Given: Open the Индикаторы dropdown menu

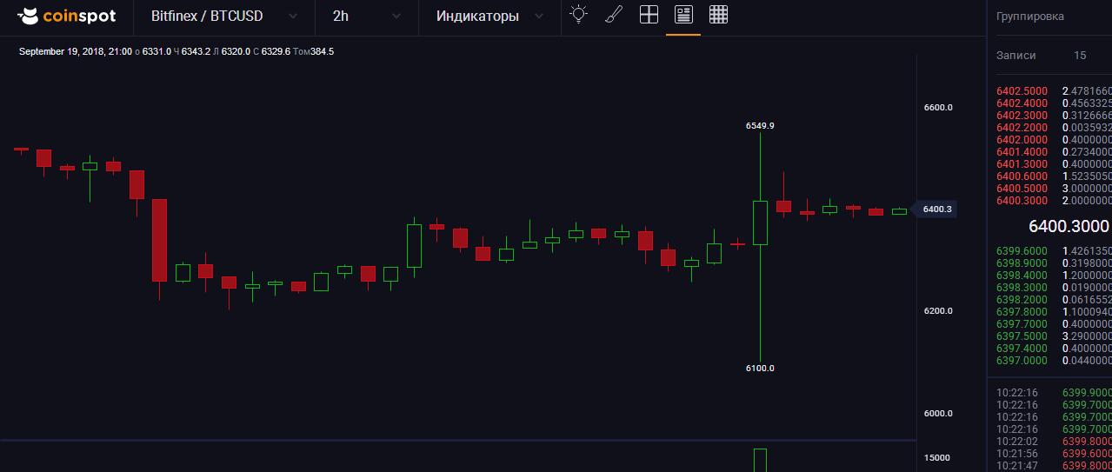Looking at the screenshot, I should click(x=489, y=17).
